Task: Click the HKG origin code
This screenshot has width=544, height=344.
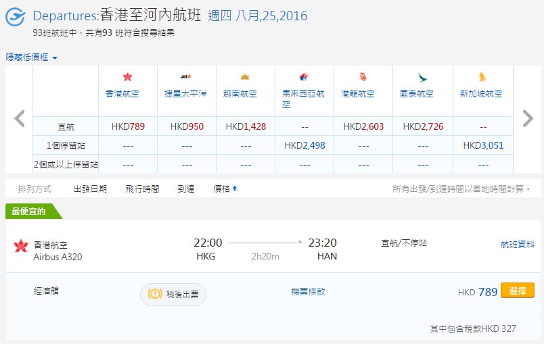Action: (206, 256)
